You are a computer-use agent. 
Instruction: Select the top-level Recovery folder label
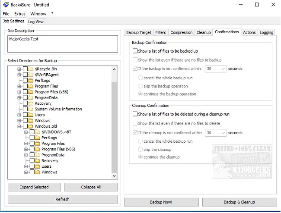click(x=43, y=103)
